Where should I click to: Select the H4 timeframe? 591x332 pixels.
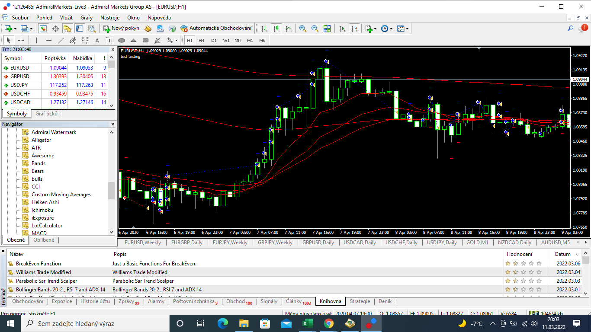click(x=202, y=41)
